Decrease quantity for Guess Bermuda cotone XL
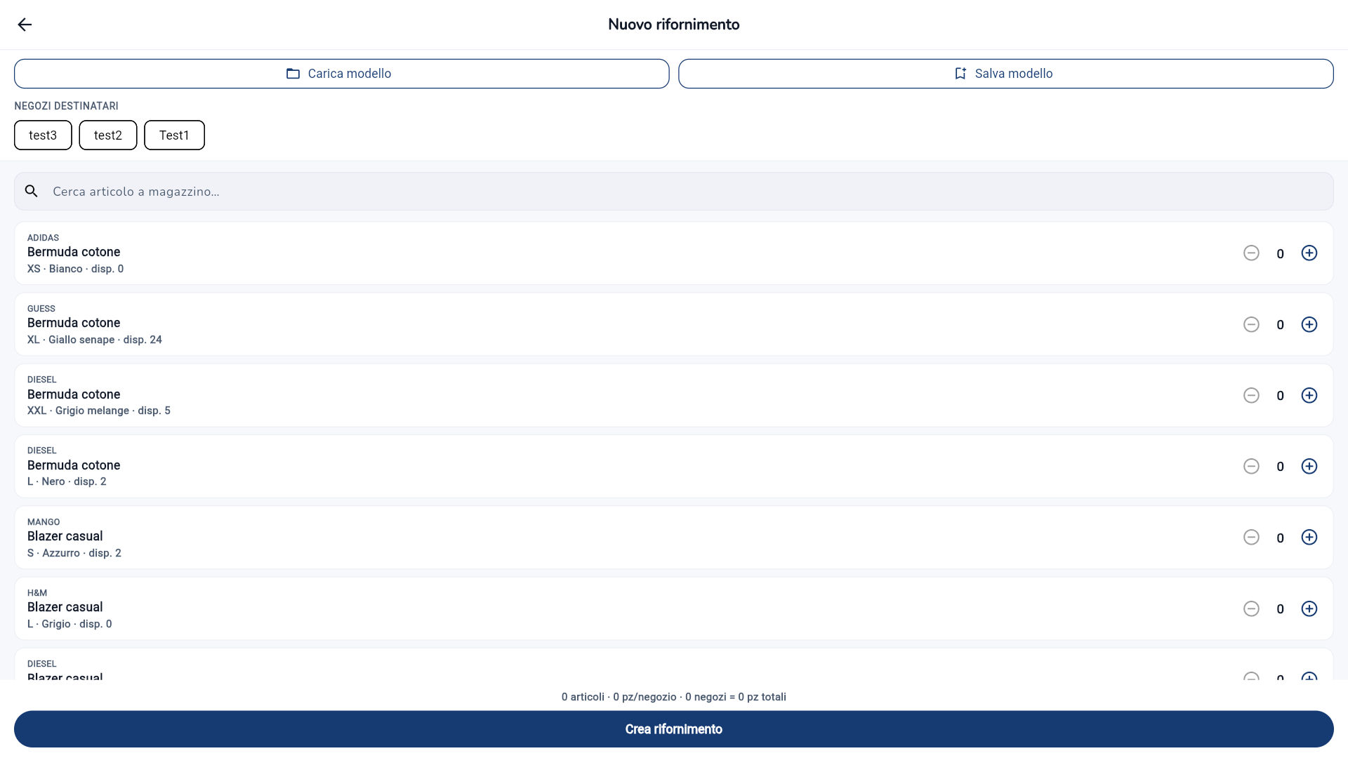This screenshot has height=758, width=1348. (1251, 324)
